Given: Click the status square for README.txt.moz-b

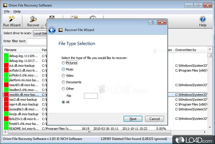Looking at the screenshot, I should (6, 128).
